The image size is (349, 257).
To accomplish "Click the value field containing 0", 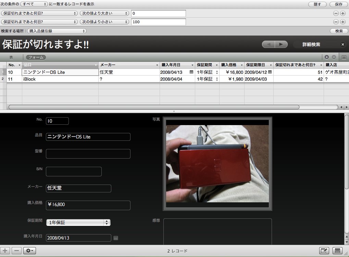I will pos(159,13).
